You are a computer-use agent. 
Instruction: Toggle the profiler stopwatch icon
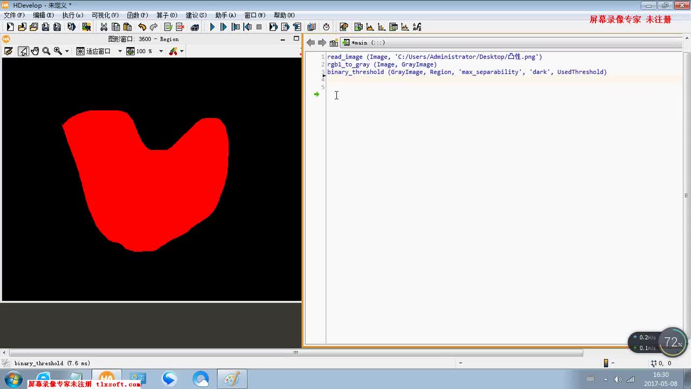pos(326,27)
